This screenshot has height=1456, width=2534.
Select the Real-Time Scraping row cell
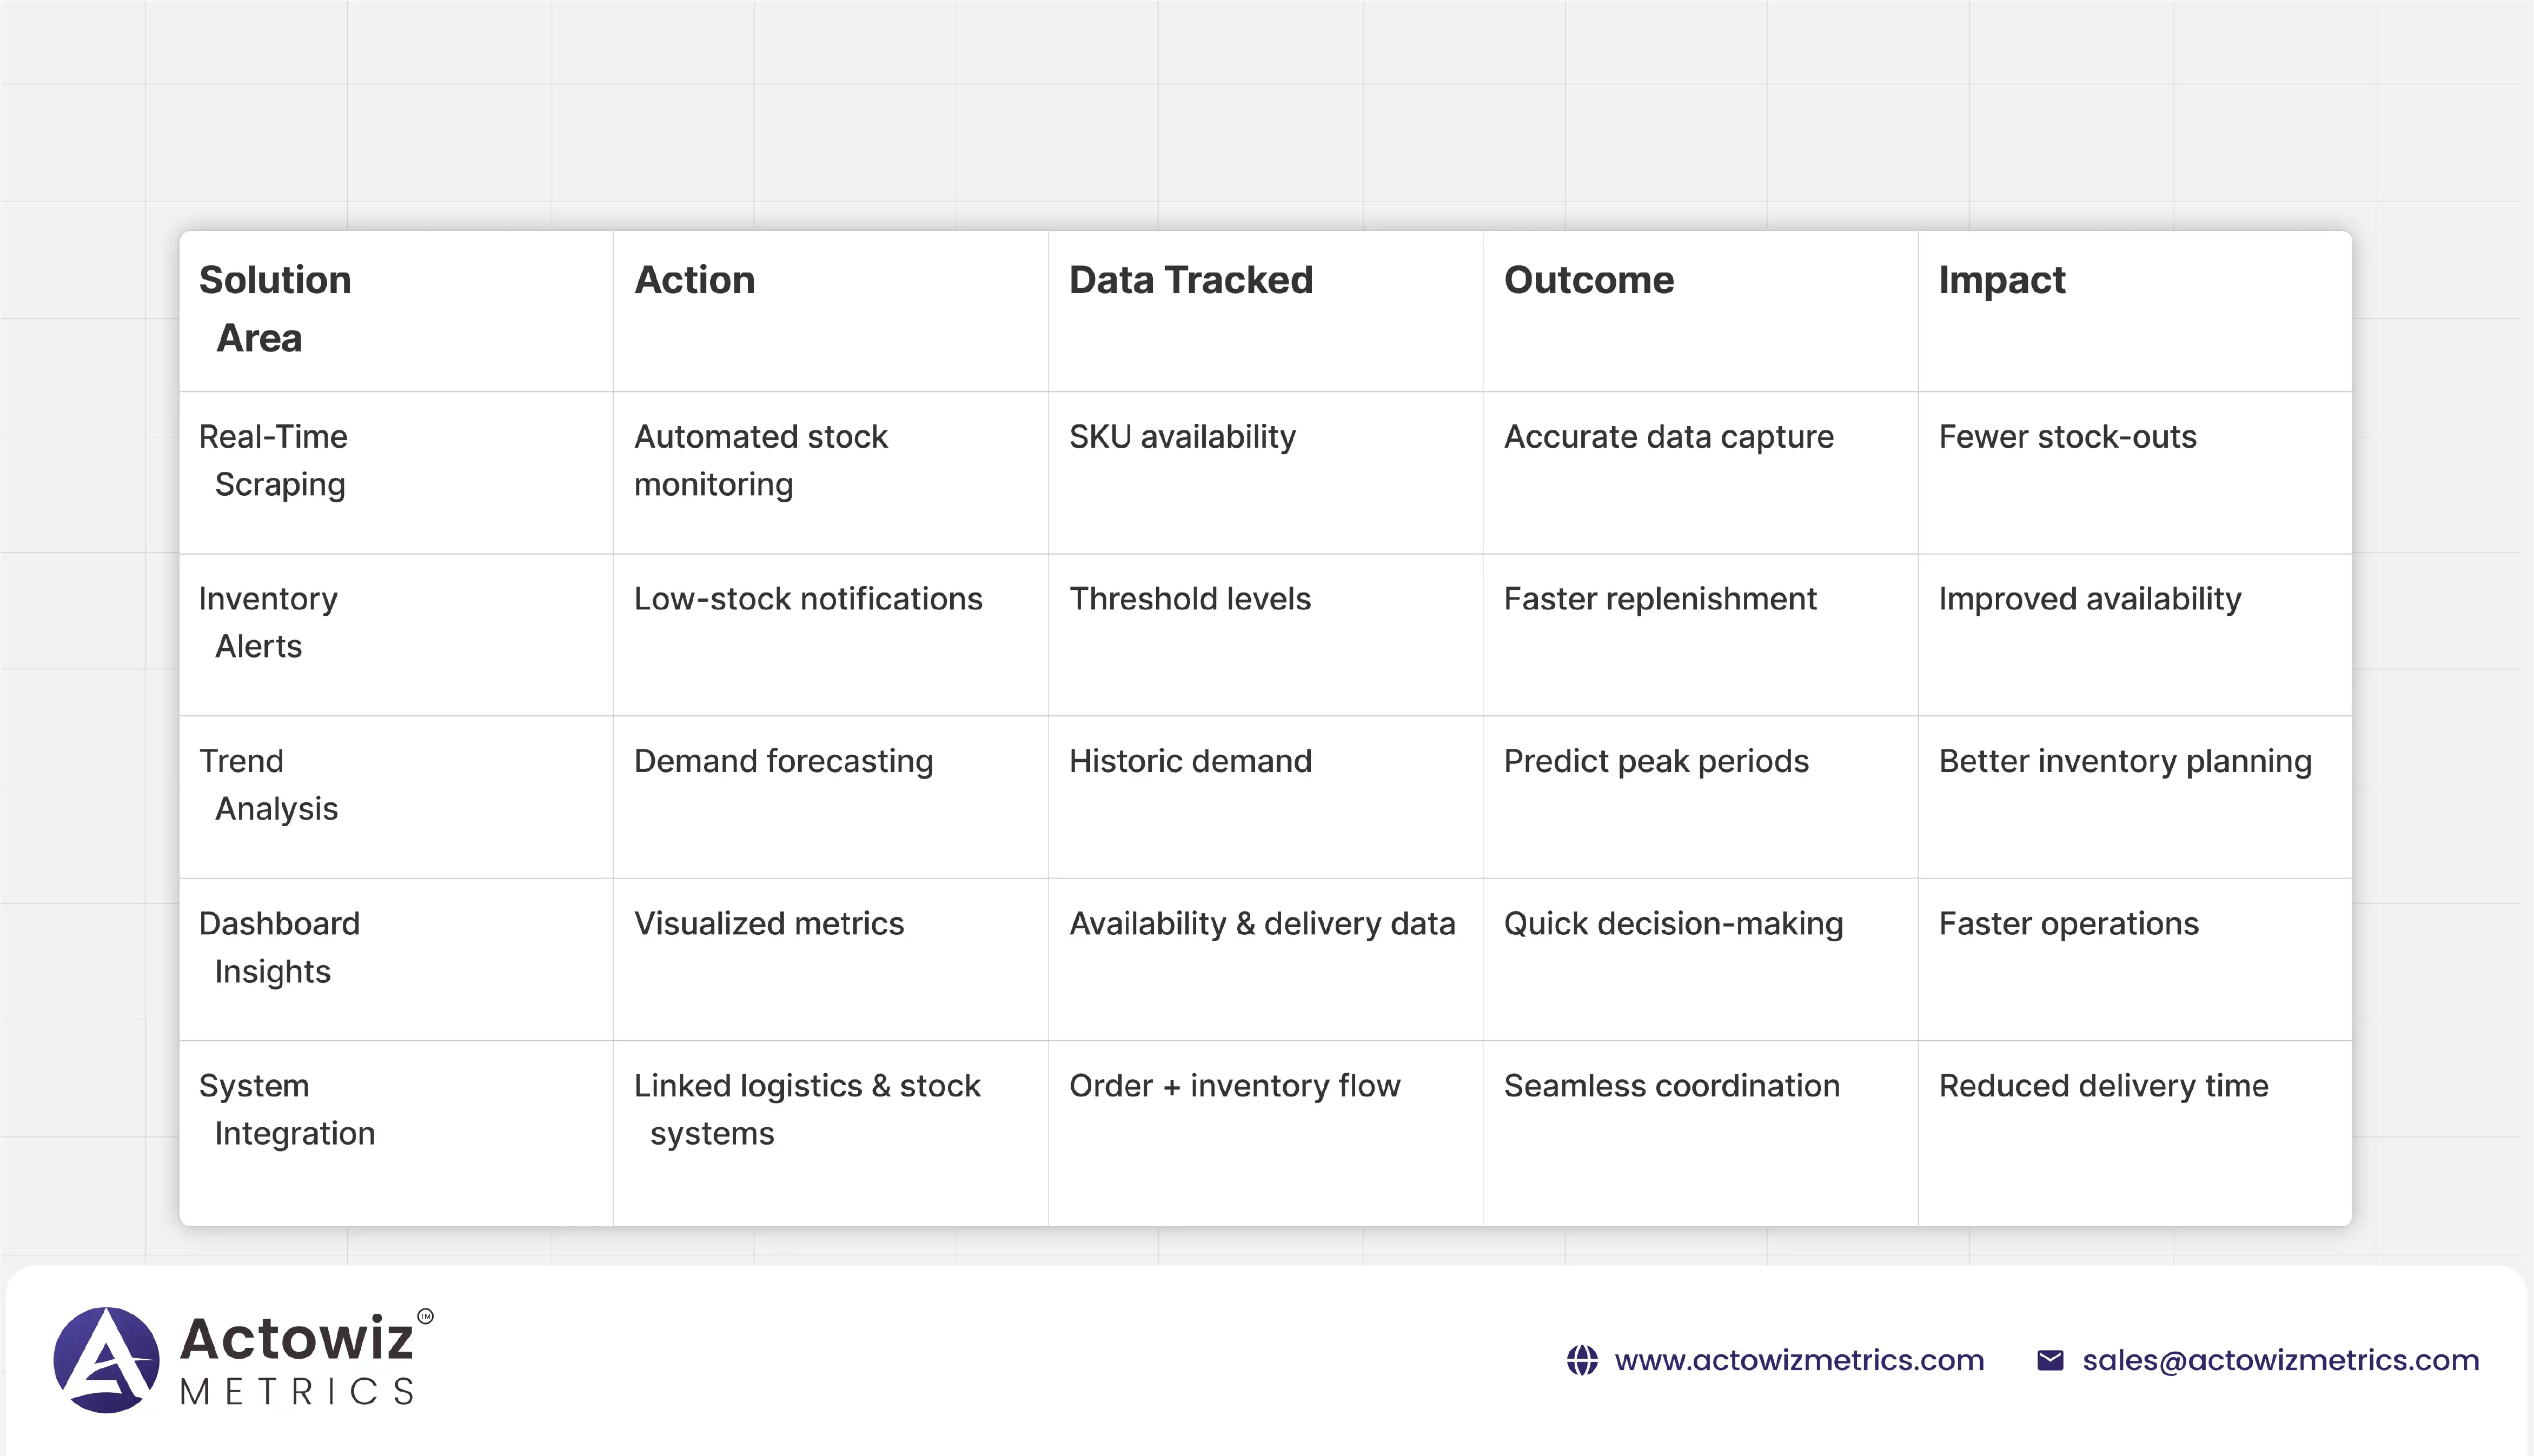coord(273,460)
